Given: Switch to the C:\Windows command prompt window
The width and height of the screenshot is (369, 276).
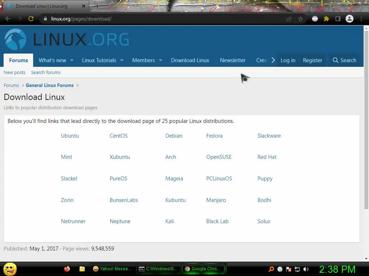Looking at the screenshot, I should tap(158, 269).
